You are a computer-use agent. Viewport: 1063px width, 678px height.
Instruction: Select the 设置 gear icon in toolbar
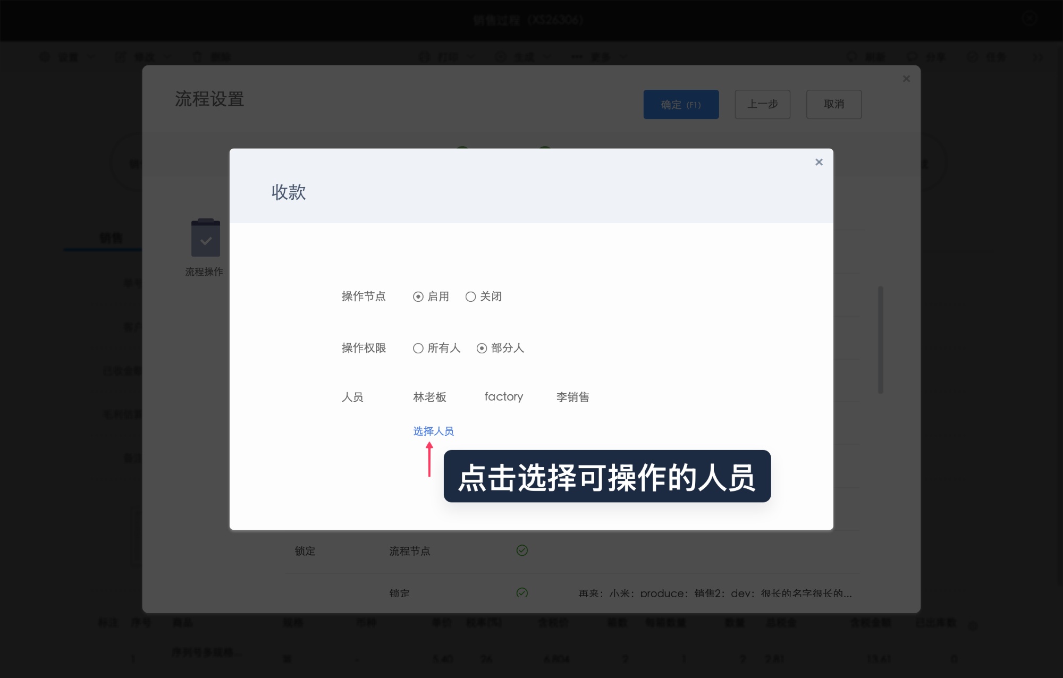click(x=45, y=57)
